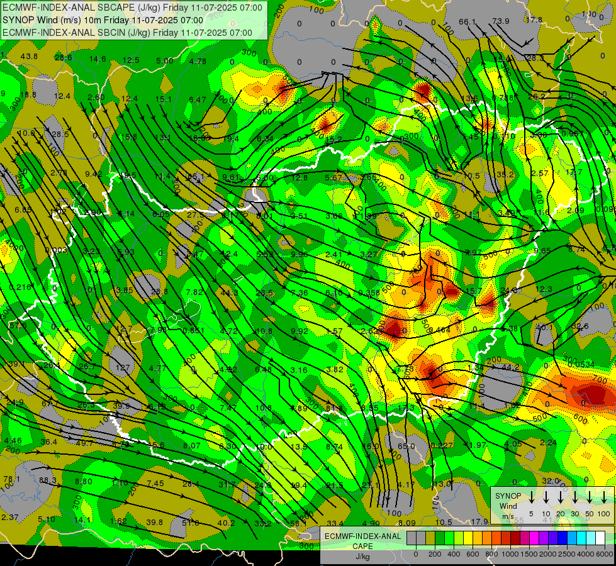
Task: Click the 1000 tick label on CAPE scale
Action: tap(510, 554)
